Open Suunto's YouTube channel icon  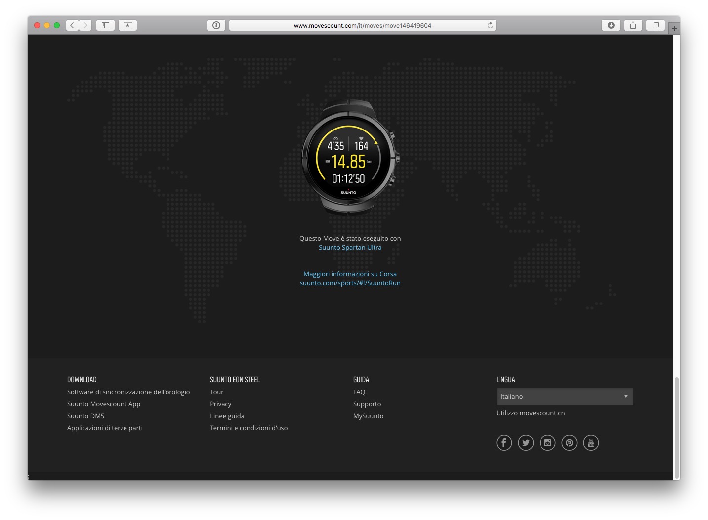(x=591, y=443)
